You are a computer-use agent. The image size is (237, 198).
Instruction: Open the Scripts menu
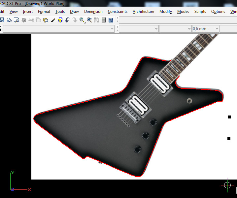pyautogui.click(x=200, y=12)
